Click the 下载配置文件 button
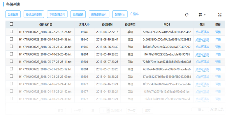The height and width of the screenshot is (116, 227). click(x=57, y=14)
